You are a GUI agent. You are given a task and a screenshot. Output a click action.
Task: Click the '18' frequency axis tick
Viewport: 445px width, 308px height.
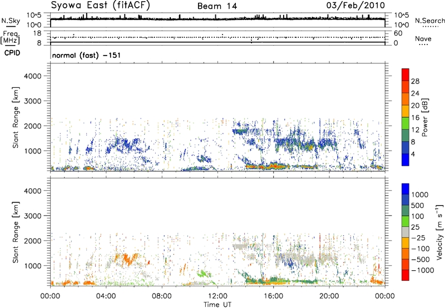tap(37, 33)
